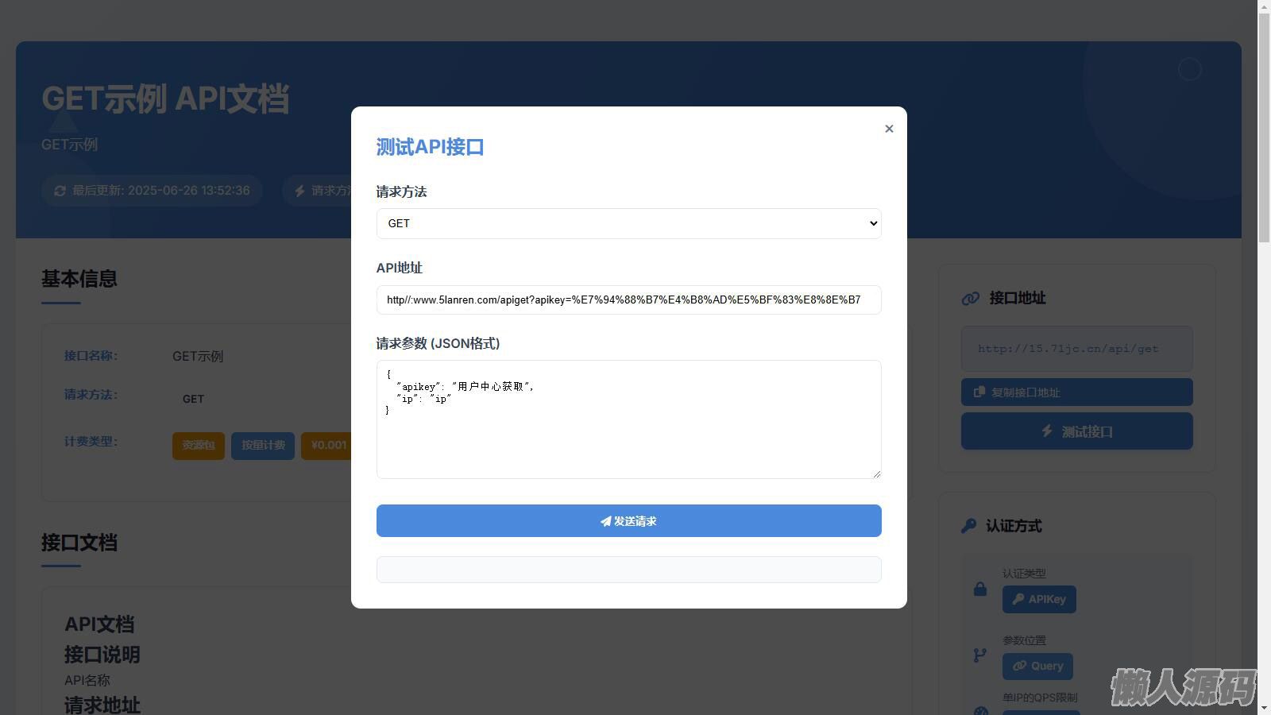Image resolution: width=1271 pixels, height=715 pixels.
Task: Click the GET示例 API文档 page title
Action: (165, 99)
